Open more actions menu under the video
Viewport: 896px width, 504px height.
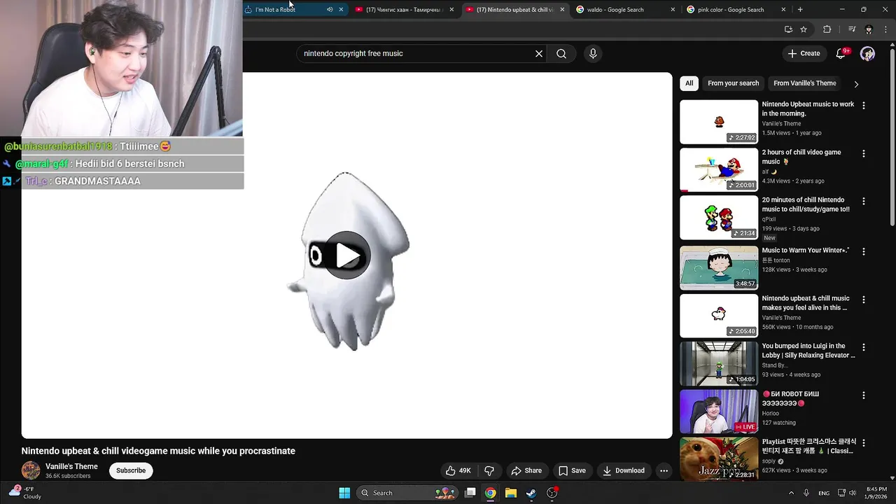pos(664,470)
